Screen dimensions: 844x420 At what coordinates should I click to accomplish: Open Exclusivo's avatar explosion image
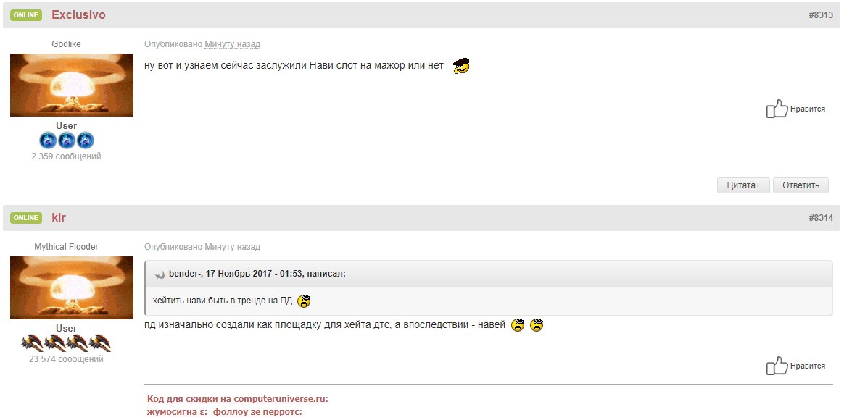[x=72, y=85]
